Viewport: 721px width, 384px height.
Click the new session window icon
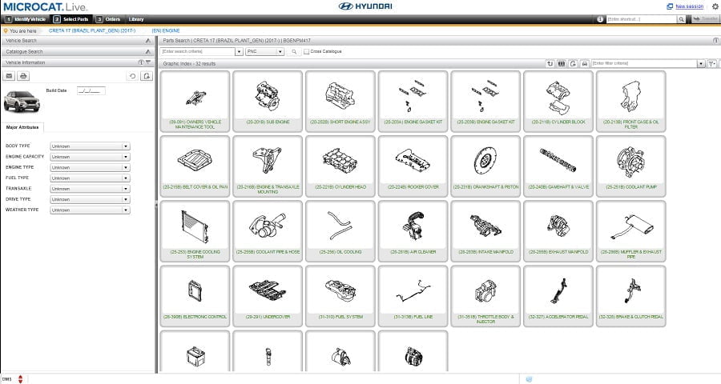[x=670, y=6]
